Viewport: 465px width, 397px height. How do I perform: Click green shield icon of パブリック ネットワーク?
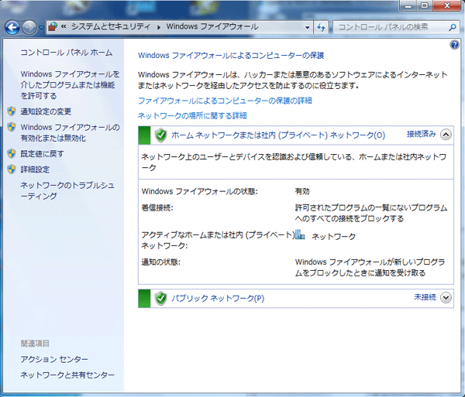coord(161,299)
